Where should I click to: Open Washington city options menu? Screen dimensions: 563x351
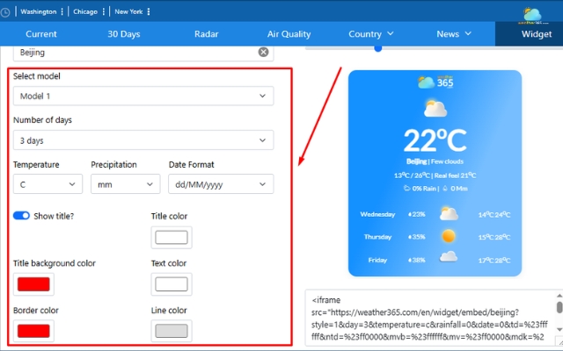coord(62,11)
